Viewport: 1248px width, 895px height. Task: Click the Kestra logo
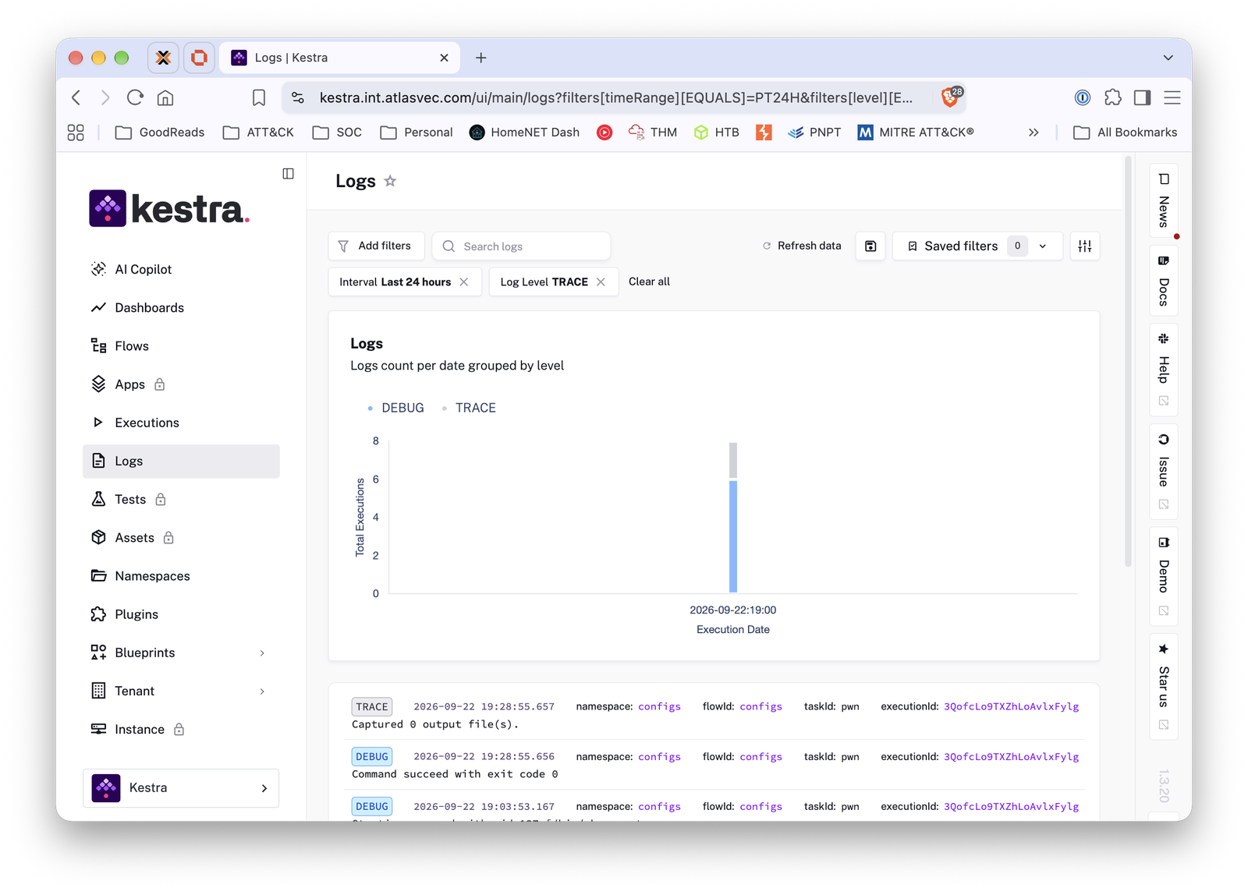tap(169, 209)
